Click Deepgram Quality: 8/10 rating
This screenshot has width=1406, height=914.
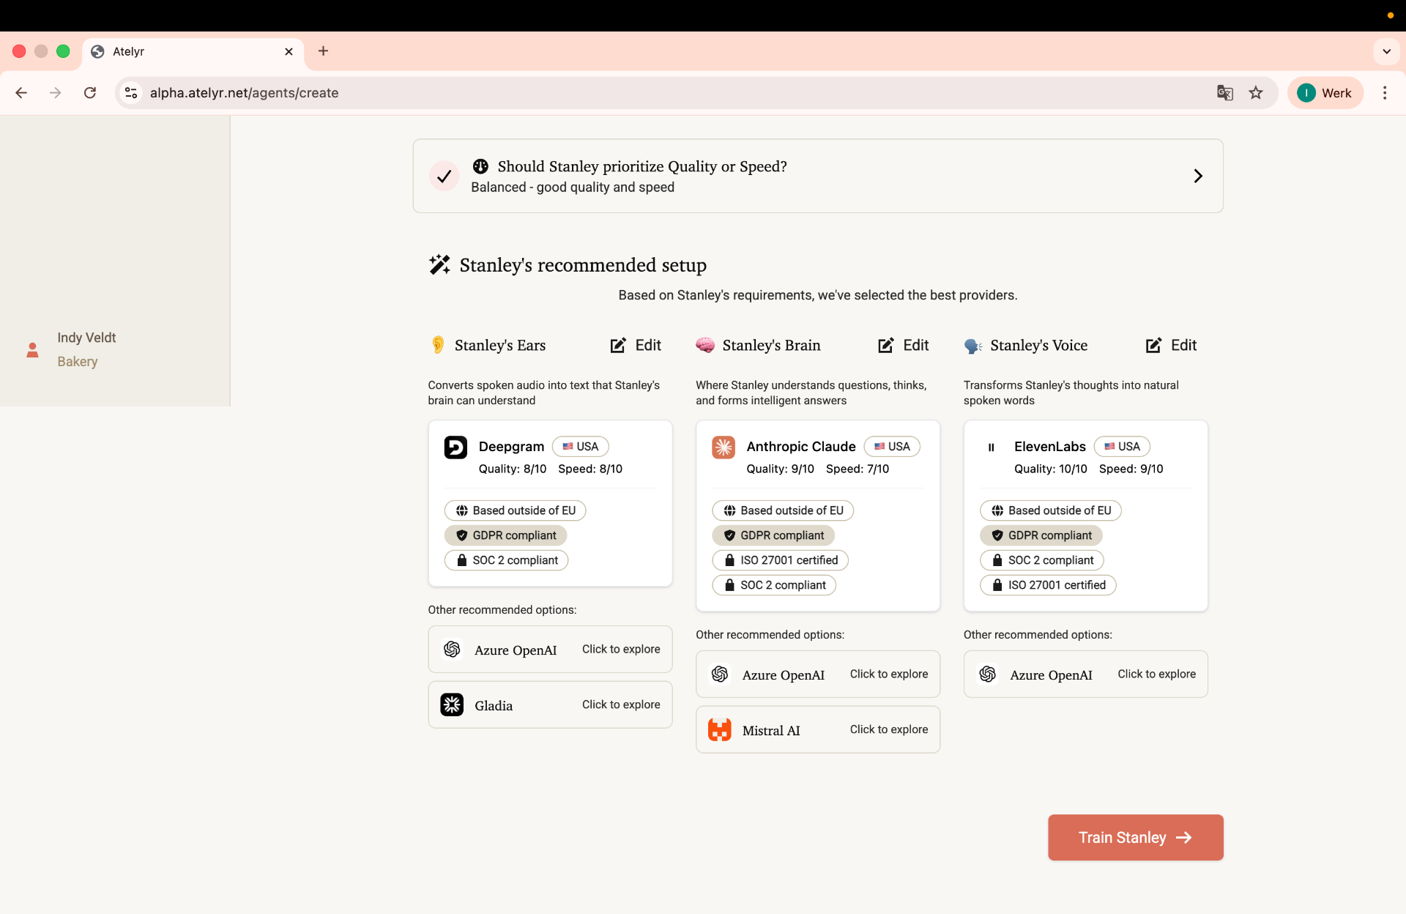(x=513, y=469)
